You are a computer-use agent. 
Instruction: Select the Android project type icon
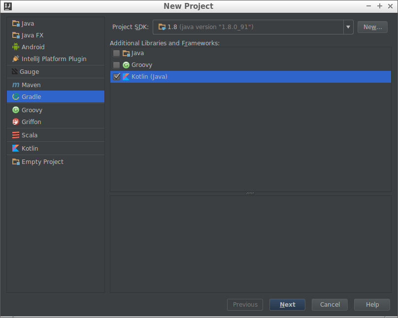click(x=16, y=47)
